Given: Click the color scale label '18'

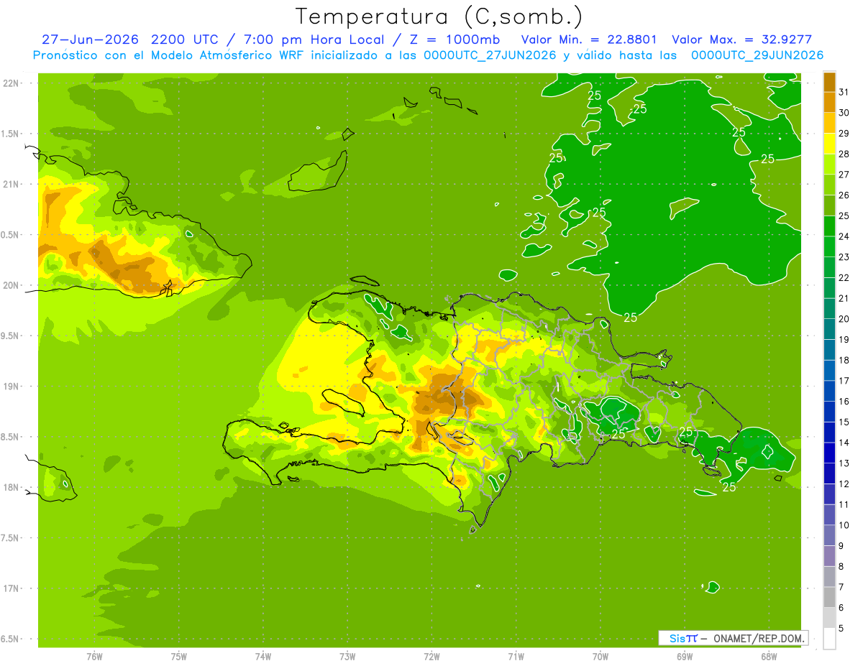Looking at the screenshot, I should tap(844, 360).
